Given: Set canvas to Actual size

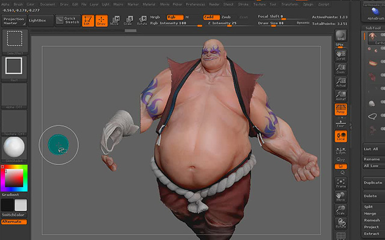Looking at the screenshot, I should [341, 82].
